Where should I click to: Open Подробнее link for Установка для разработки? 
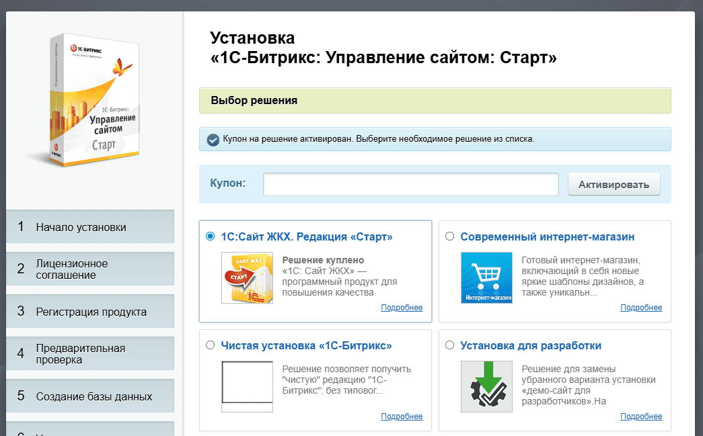point(641,417)
